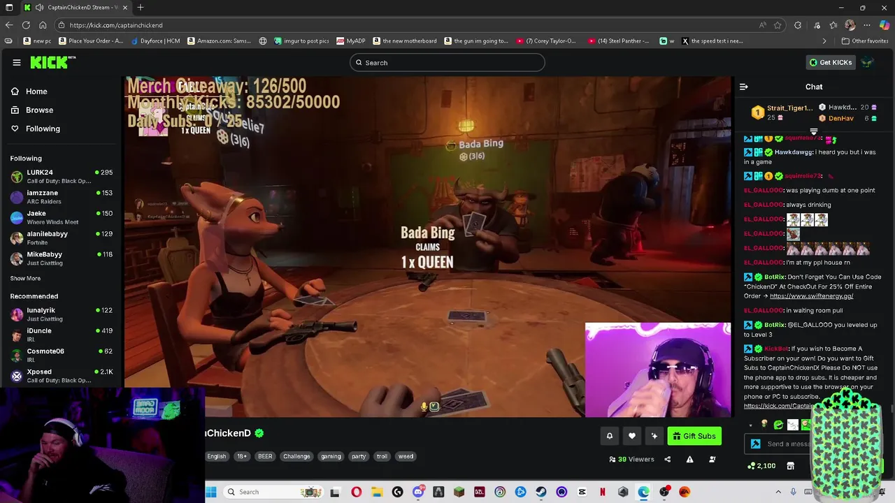This screenshot has height=503, width=895.
Task: Select the weed tag
Action: pos(406,456)
